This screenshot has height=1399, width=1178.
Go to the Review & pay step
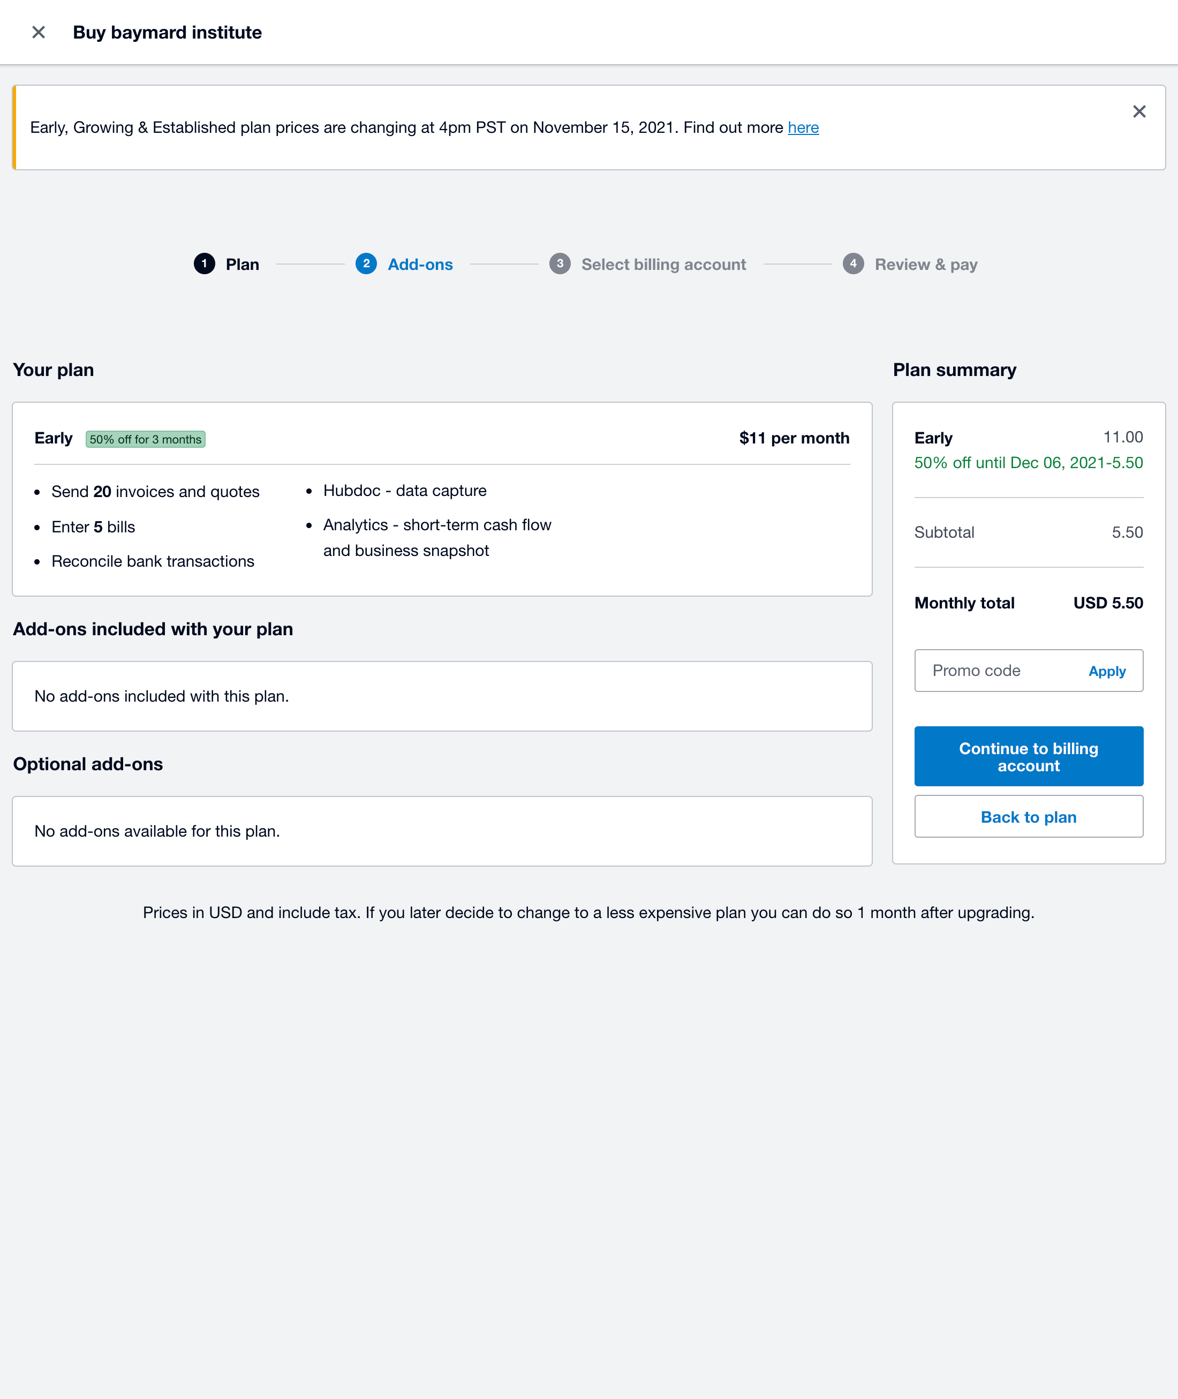click(926, 264)
